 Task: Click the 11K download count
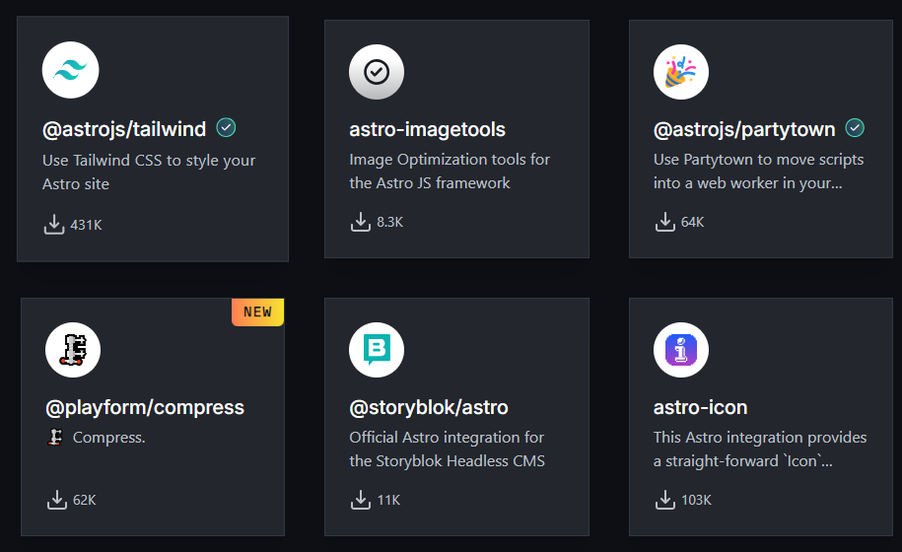click(388, 501)
